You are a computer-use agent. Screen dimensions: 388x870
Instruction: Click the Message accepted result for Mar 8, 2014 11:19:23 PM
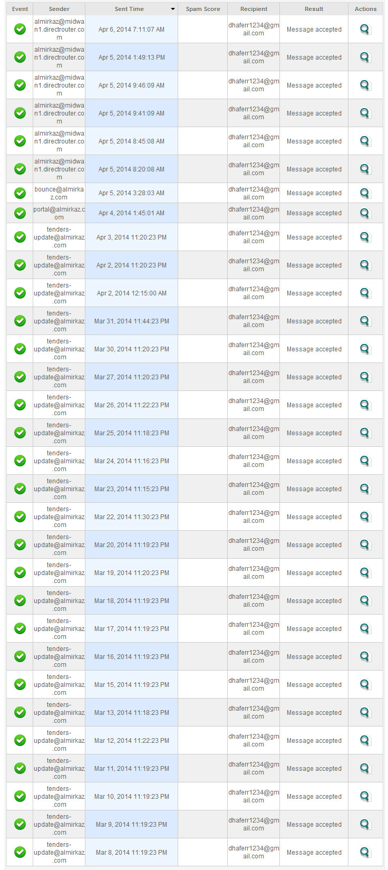314,853
